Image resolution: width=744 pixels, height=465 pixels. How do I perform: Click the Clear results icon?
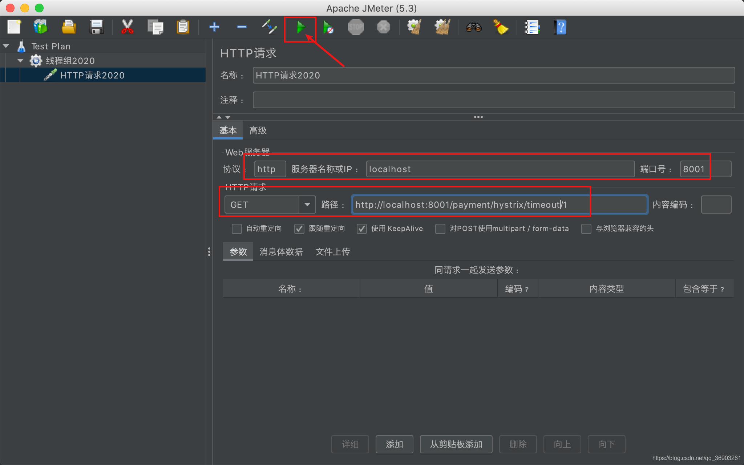(x=500, y=28)
